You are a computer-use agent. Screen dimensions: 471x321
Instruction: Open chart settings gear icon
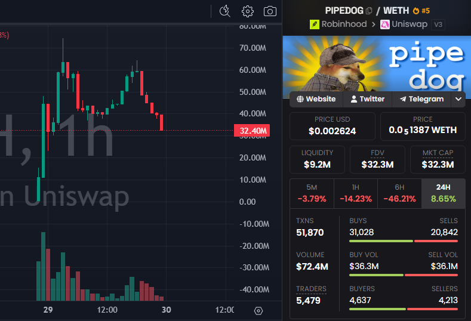(248, 11)
